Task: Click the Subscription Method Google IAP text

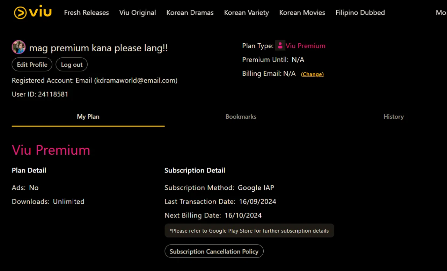Action: click(x=219, y=188)
